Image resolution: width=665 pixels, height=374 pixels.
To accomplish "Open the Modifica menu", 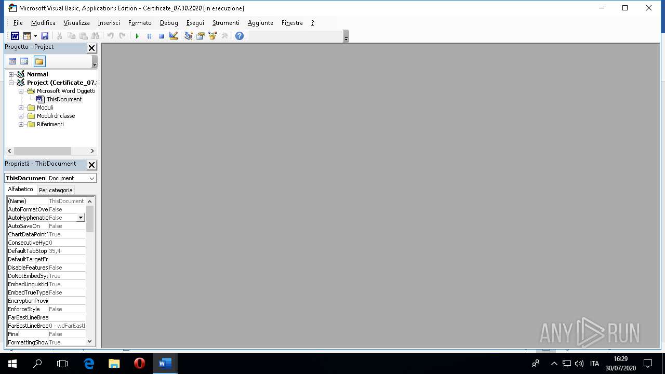I will click(43, 23).
